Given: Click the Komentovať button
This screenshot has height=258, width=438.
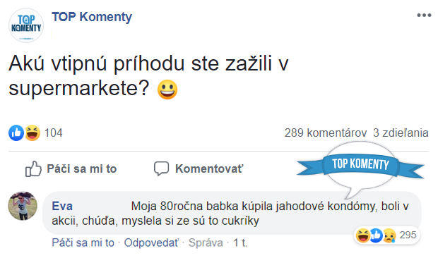Looking at the screenshot, I should (199, 169).
